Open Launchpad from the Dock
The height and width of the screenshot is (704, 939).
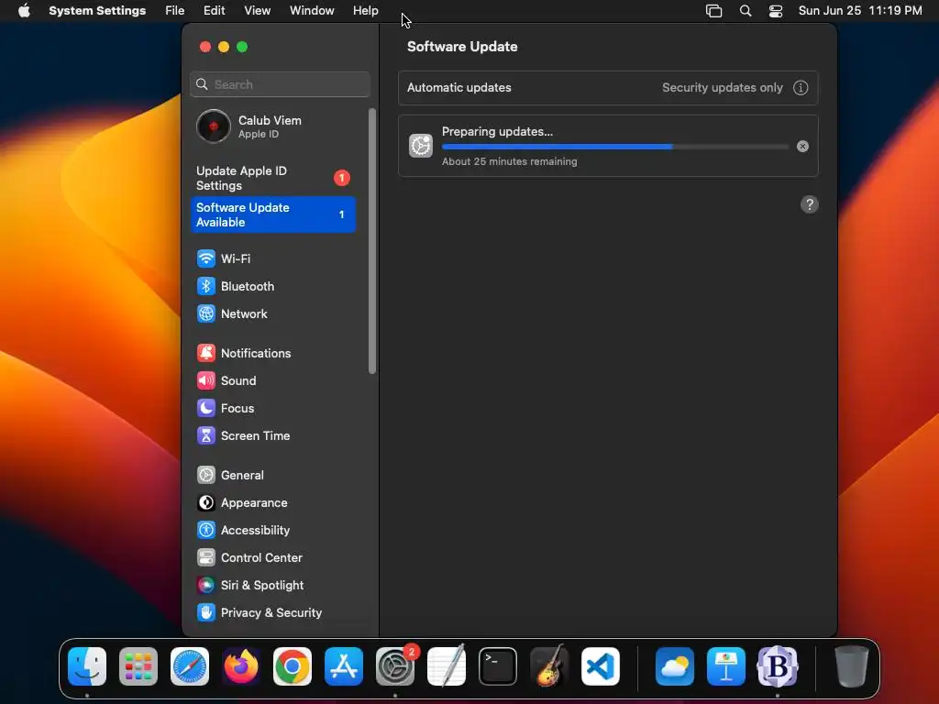coord(138,666)
